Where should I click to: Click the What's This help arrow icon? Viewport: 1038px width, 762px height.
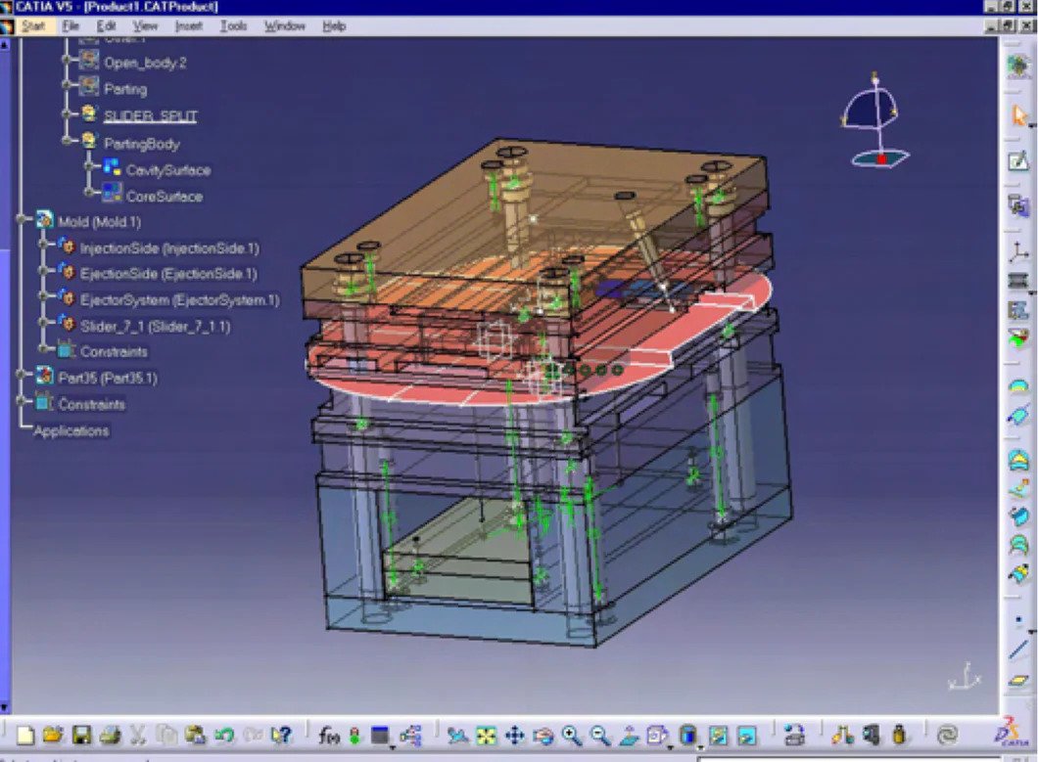pyautogui.click(x=281, y=735)
